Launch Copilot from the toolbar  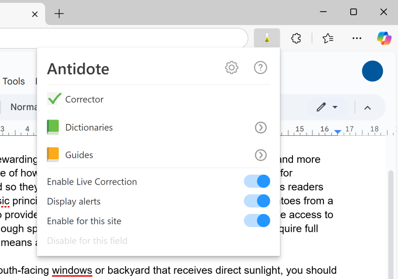[x=384, y=38]
